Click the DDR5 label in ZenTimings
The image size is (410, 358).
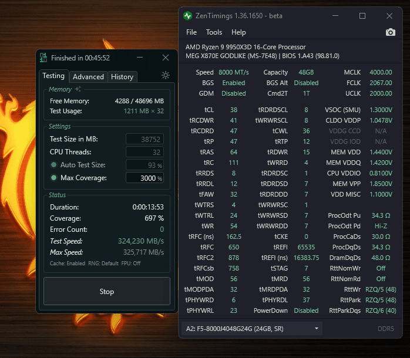tap(386, 329)
